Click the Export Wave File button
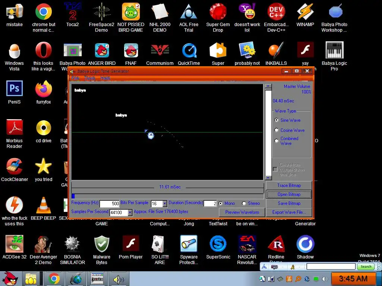Viewport: 382px width, 286px height. (x=289, y=212)
